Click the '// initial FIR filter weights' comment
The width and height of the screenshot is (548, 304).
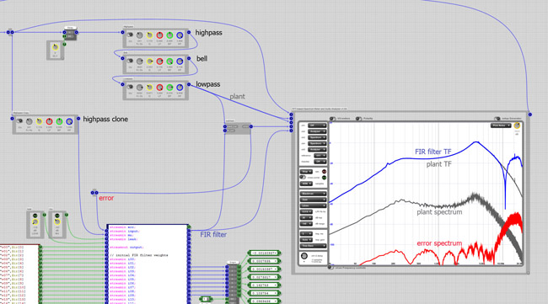(x=139, y=255)
